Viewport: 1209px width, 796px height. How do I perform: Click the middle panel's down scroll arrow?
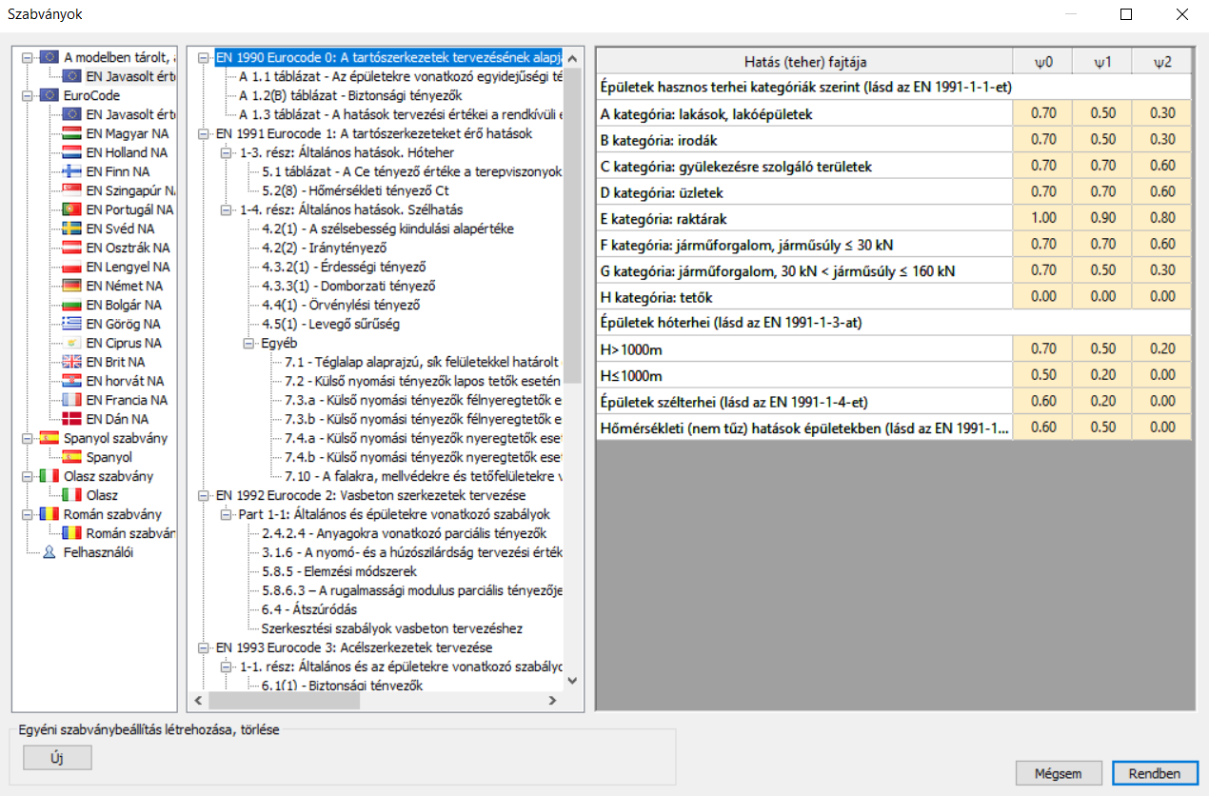(572, 679)
